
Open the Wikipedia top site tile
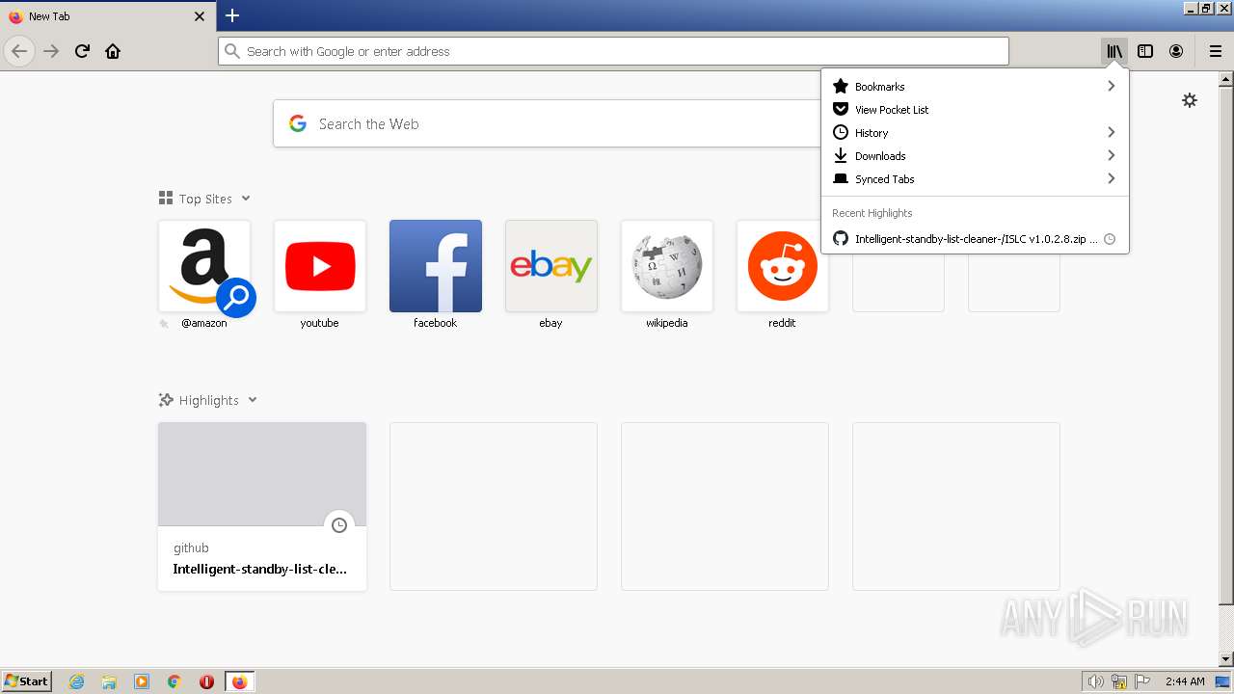pyautogui.click(x=667, y=266)
